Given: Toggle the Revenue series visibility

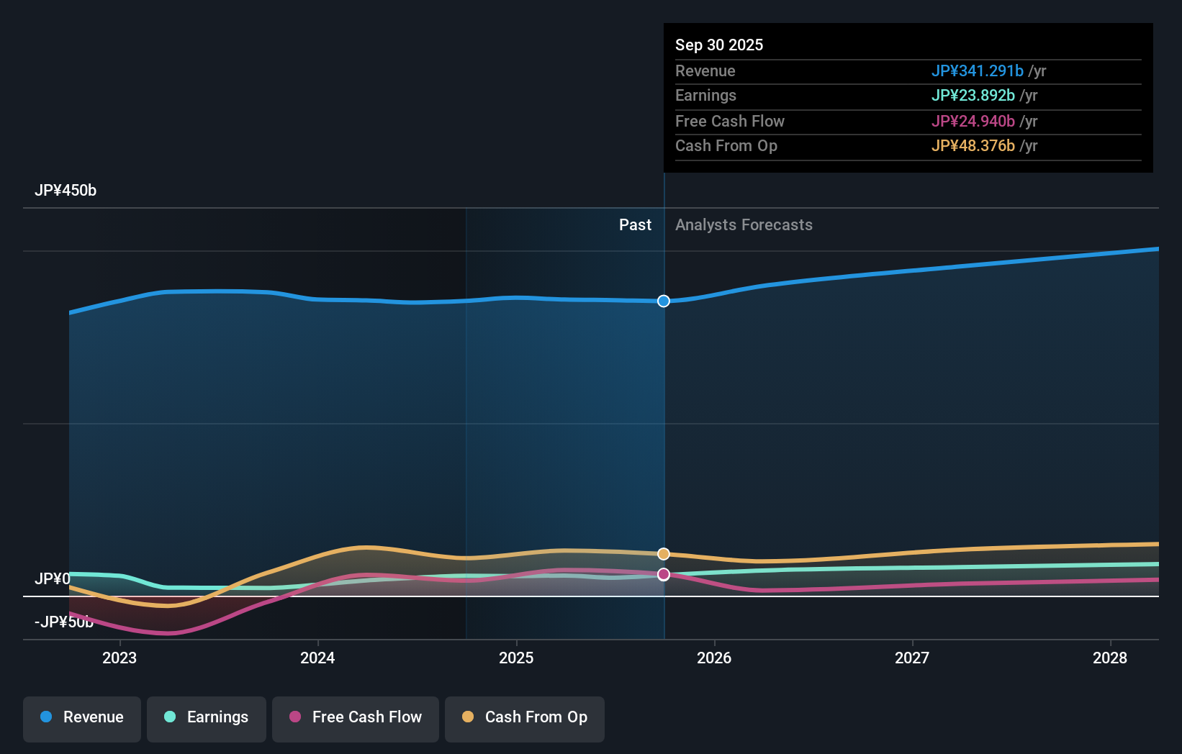Looking at the screenshot, I should [81, 717].
